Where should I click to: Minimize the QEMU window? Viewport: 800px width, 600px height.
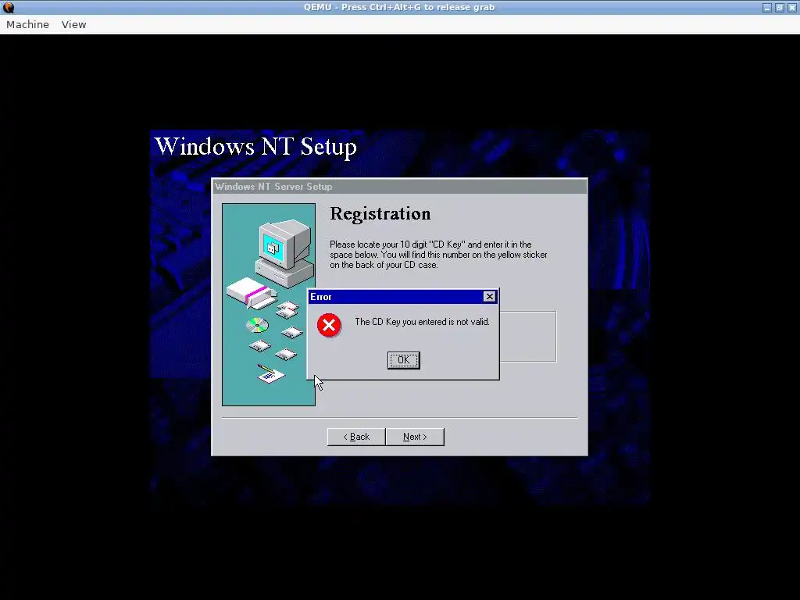click(x=767, y=7)
